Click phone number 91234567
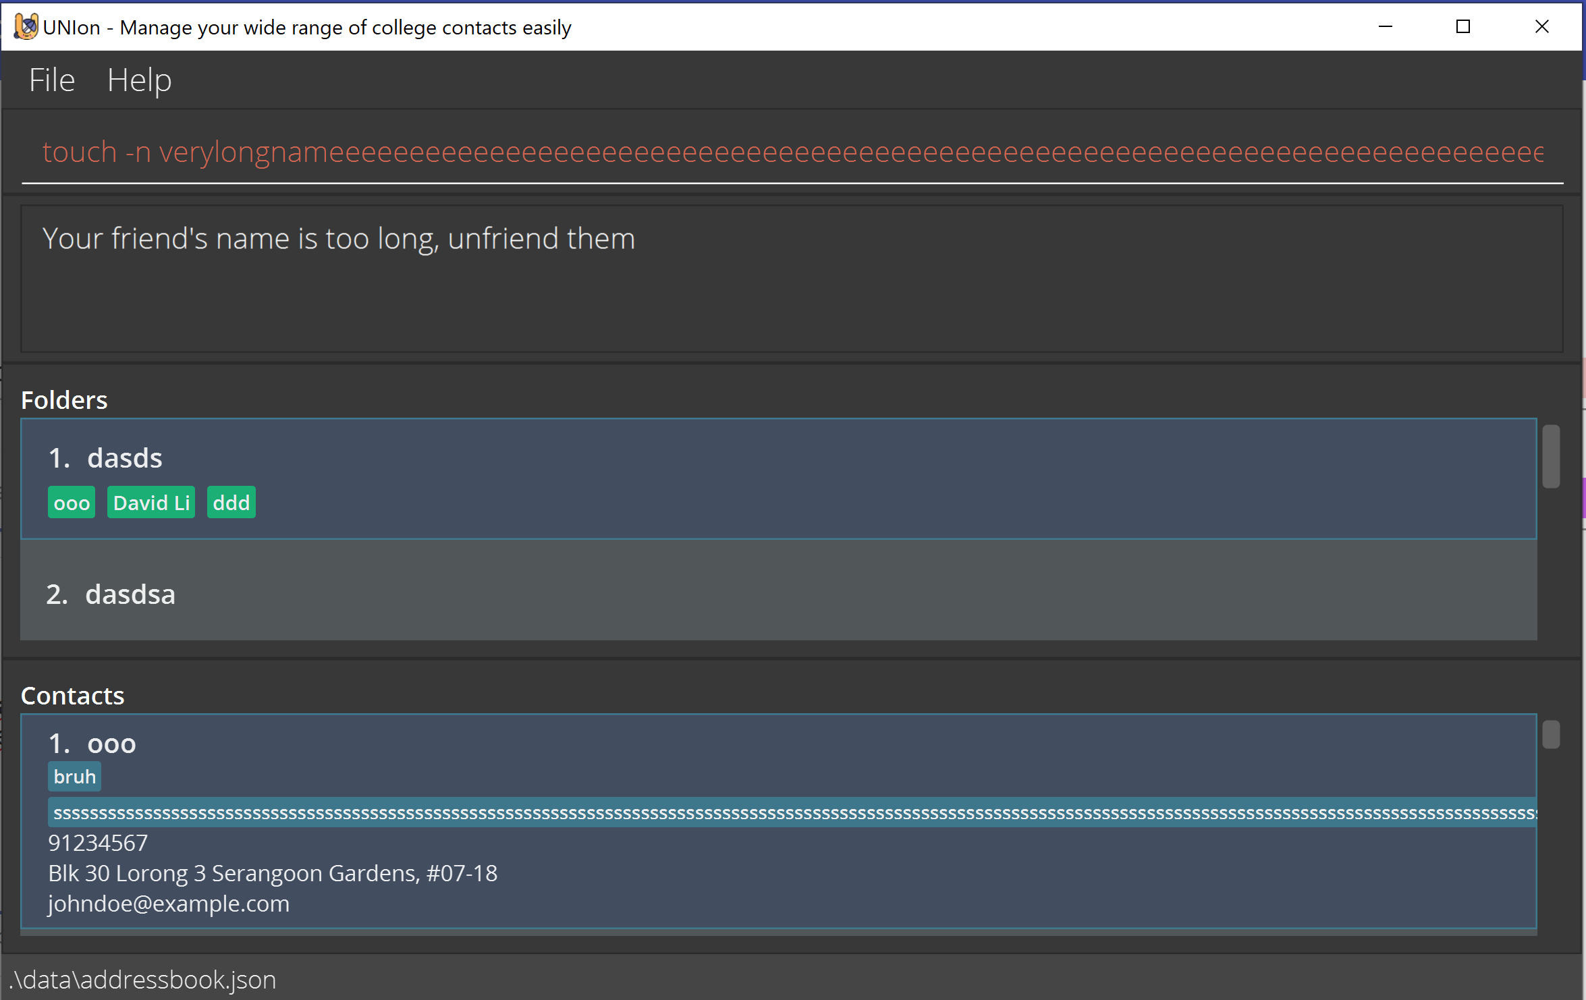 click(x=98, y=843)
